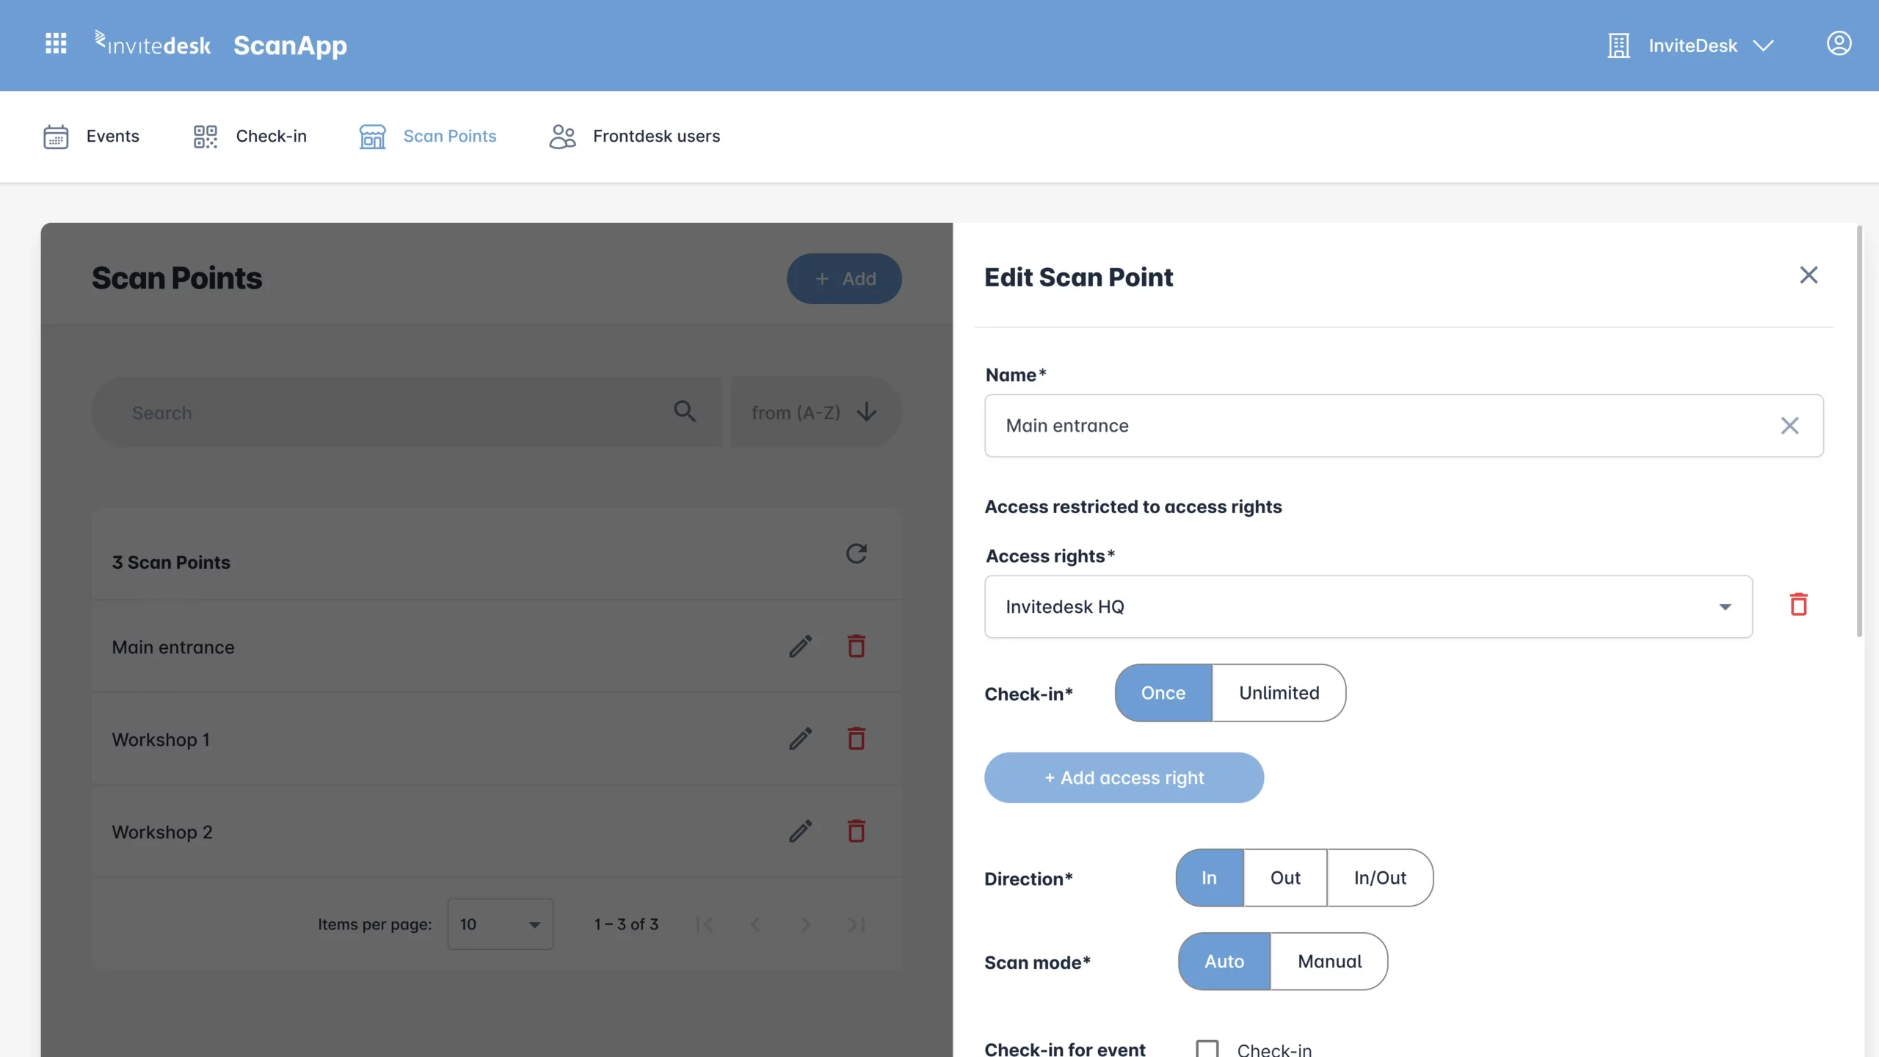1879x1057 pixels.
Task: Open the Items per page dropdown
Action: pyautogui.click(x=500, y=924)
